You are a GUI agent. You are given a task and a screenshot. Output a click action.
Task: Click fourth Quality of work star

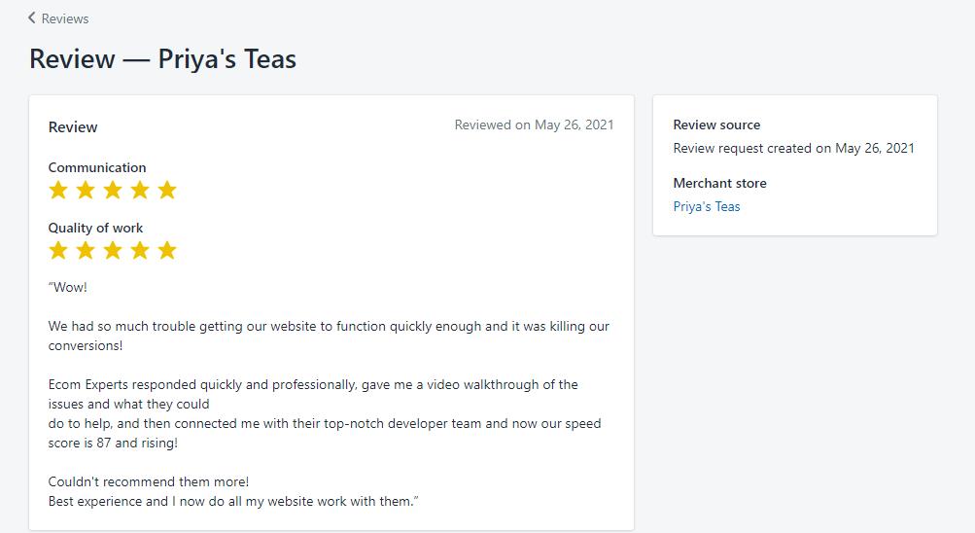140,250
